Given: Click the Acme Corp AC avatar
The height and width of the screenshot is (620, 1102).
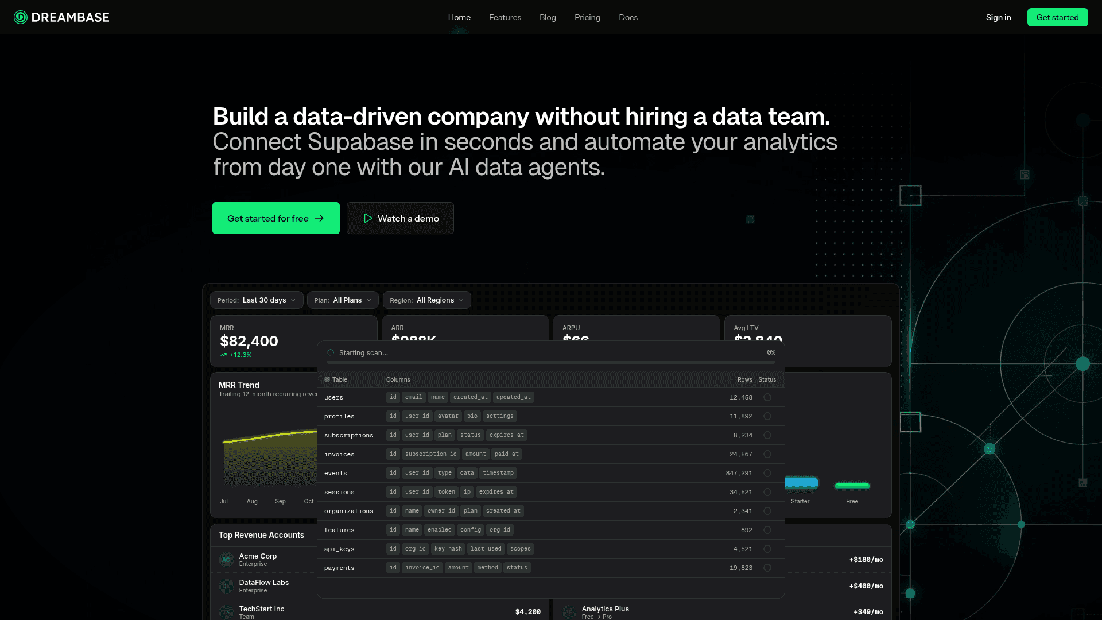Looking at the screenshot, I should tap(226, 560).
